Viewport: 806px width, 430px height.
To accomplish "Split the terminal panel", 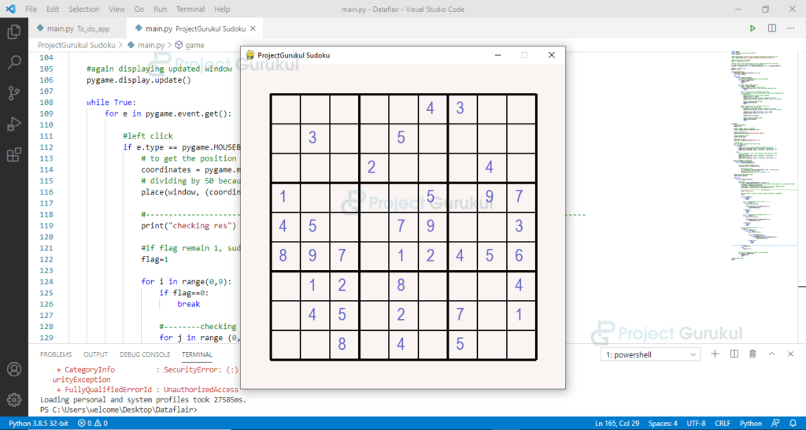I will coord(734,354).
